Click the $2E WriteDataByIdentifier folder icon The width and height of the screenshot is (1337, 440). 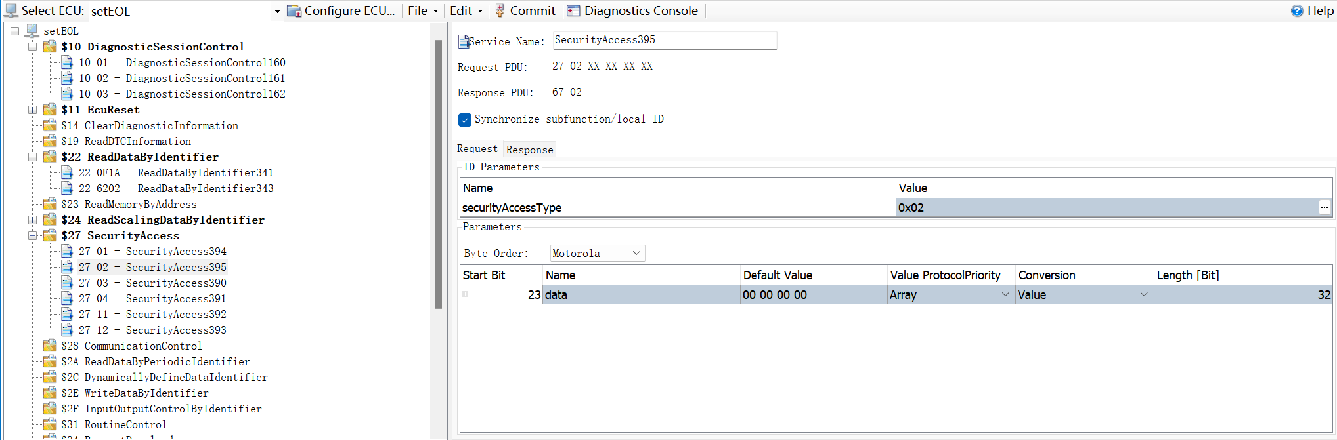click(x=50, y=393)
